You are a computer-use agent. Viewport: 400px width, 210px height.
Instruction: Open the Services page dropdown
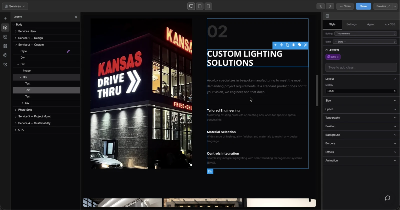[15, 6]
